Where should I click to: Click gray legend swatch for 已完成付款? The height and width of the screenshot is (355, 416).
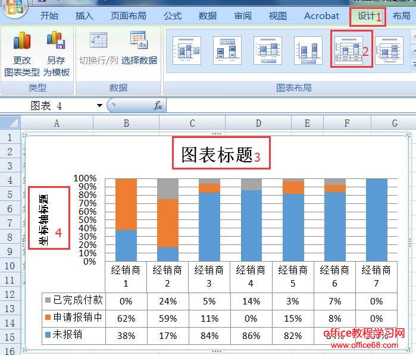tap(48, 300)
